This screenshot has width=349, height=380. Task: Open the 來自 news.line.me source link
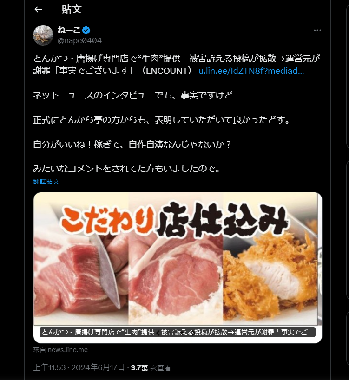pyautogui.click(x=60, y=350)
